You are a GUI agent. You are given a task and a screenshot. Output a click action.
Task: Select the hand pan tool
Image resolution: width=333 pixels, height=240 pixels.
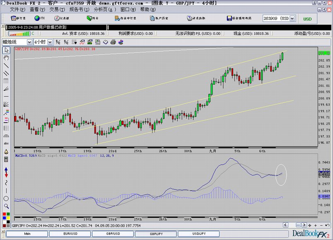point(6,58)
